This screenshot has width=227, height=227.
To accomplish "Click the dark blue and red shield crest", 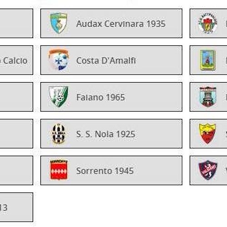I will 208,170.
